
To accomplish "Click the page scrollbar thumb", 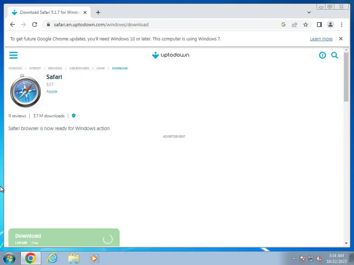I will (346, 77).
